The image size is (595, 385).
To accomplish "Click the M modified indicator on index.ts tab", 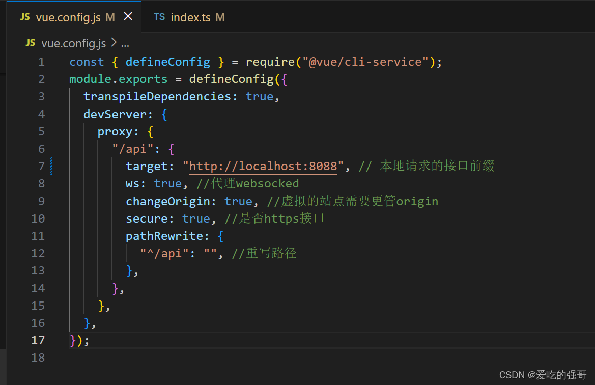I will tap(219, 17).
